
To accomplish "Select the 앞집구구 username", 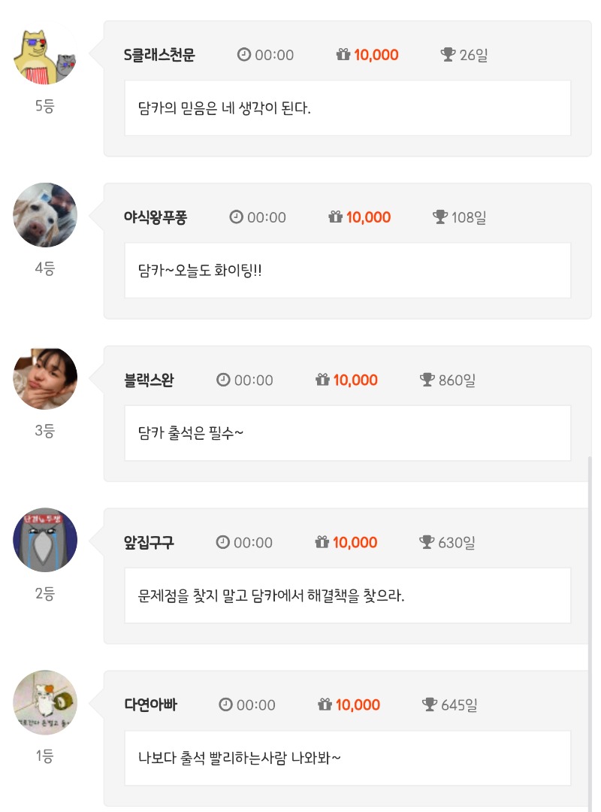I will (x=149, y=542).
